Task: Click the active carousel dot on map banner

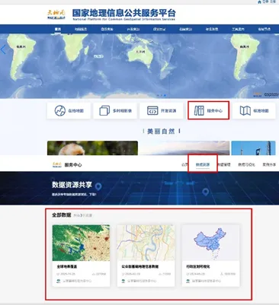Action: (165, 96)
